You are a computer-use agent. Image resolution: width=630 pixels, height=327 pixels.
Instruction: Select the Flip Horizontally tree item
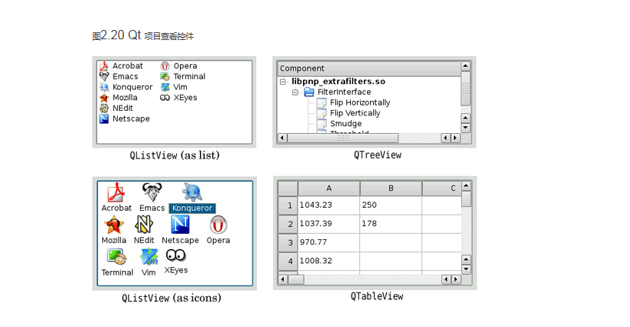pyautogui.click(x=359, y=102)
